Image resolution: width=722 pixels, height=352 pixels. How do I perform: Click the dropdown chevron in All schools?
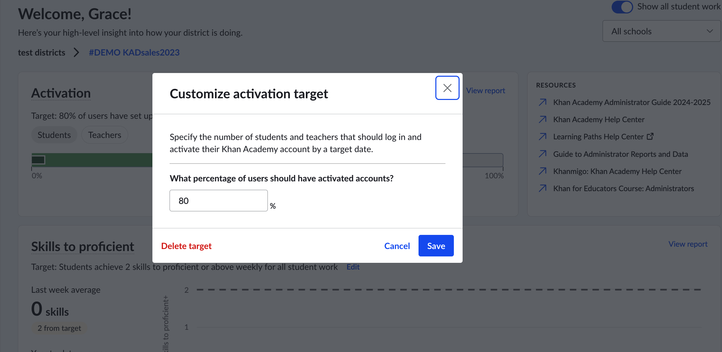click(710, 31)
